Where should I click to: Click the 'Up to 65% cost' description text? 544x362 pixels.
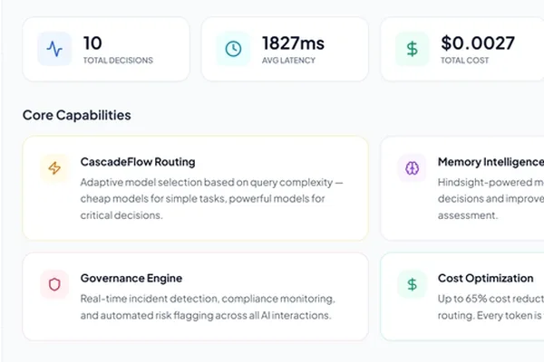[x=491, y=307]
